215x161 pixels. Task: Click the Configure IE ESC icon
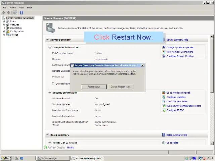164,110
